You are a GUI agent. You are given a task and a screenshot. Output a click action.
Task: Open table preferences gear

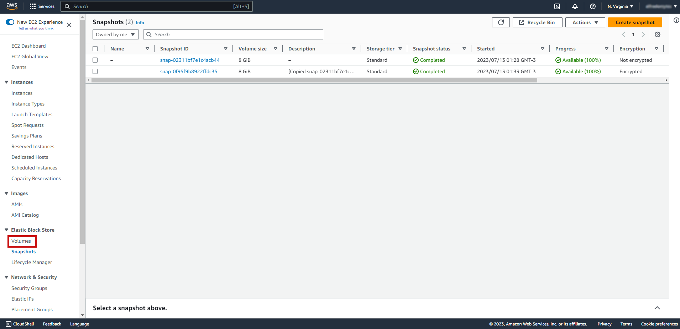click(x=658, y=34)
